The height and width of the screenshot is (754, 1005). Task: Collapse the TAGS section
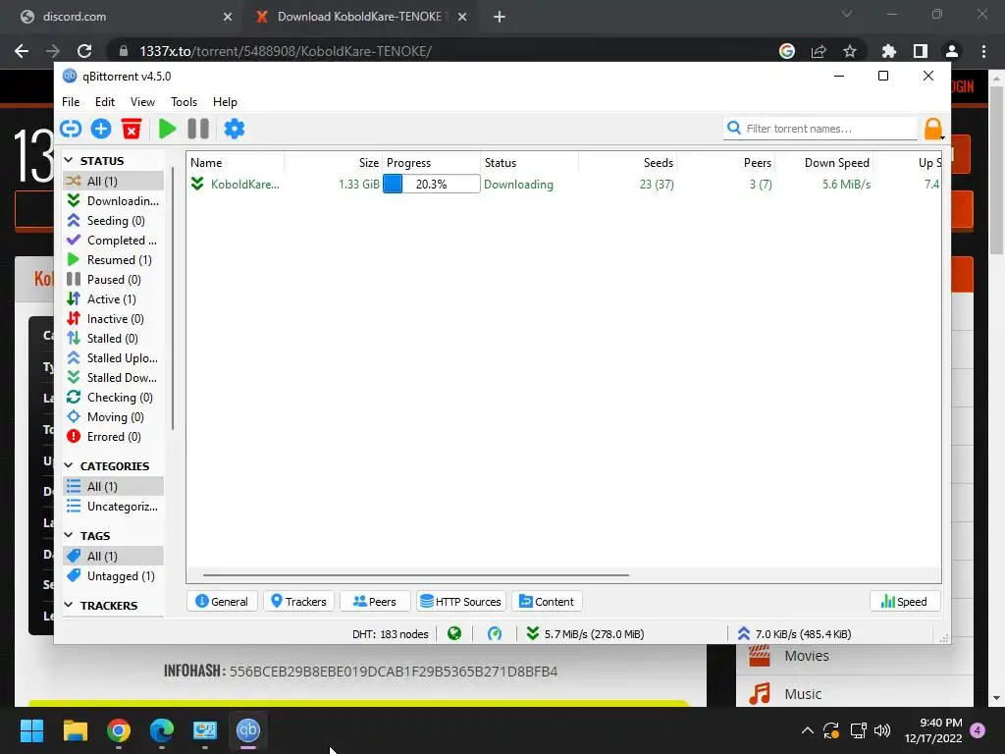(x=69, y=535)
